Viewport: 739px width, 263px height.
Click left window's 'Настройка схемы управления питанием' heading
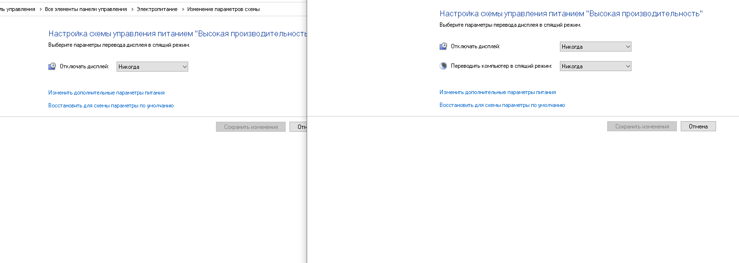[x=177, y=34]
